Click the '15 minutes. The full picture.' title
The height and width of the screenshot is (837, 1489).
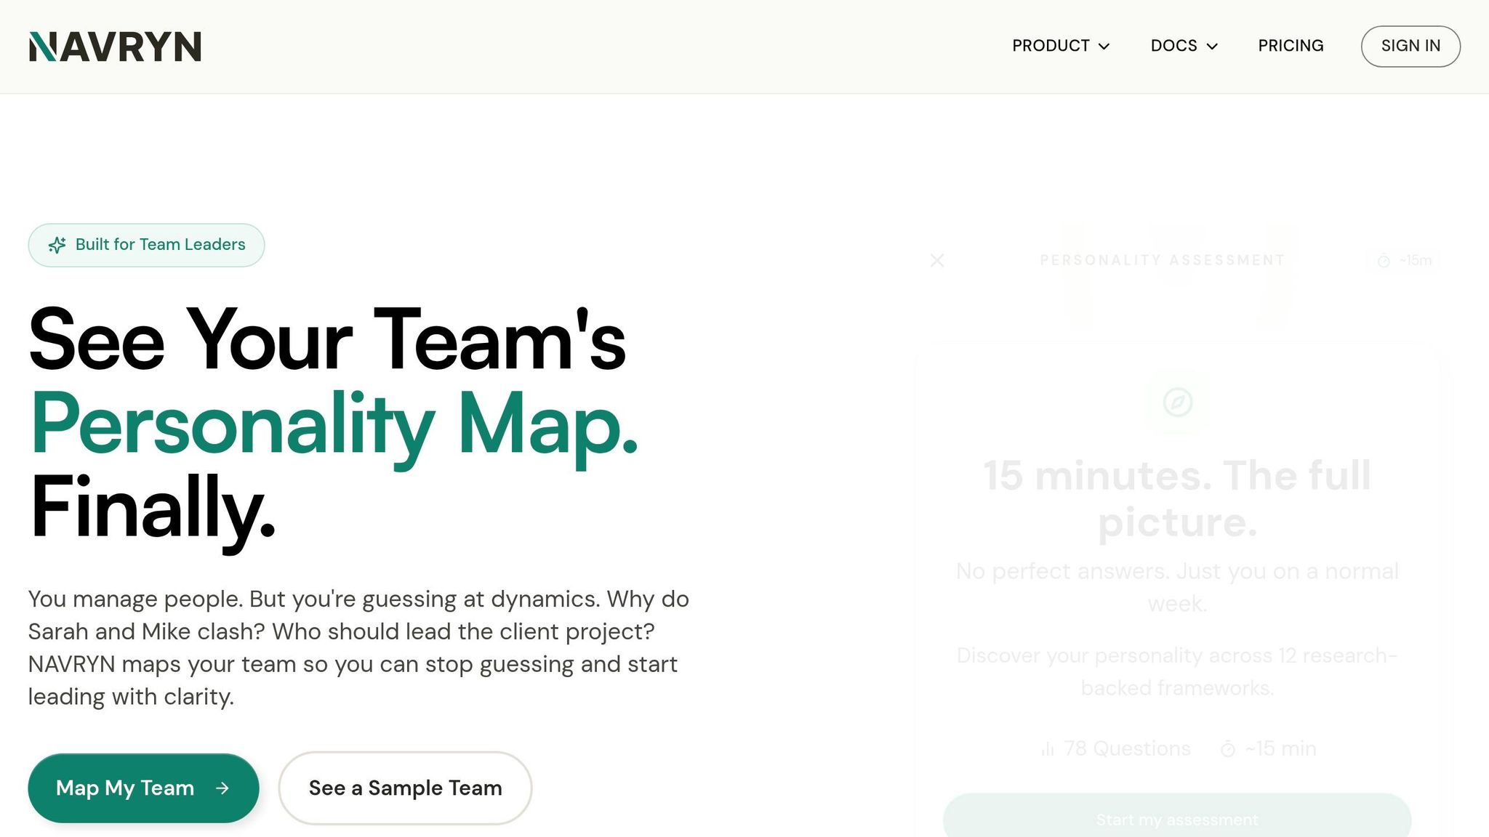[x=1177, y=498]
